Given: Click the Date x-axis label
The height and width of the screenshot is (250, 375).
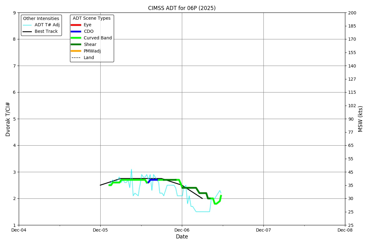Looking at the screenshot, I should [x=182, y=237].
